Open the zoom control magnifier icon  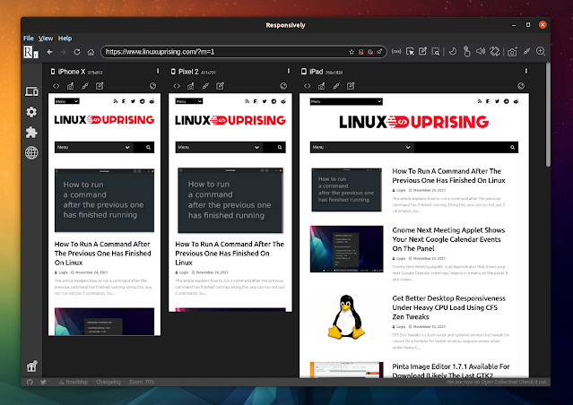click(541, 51)
